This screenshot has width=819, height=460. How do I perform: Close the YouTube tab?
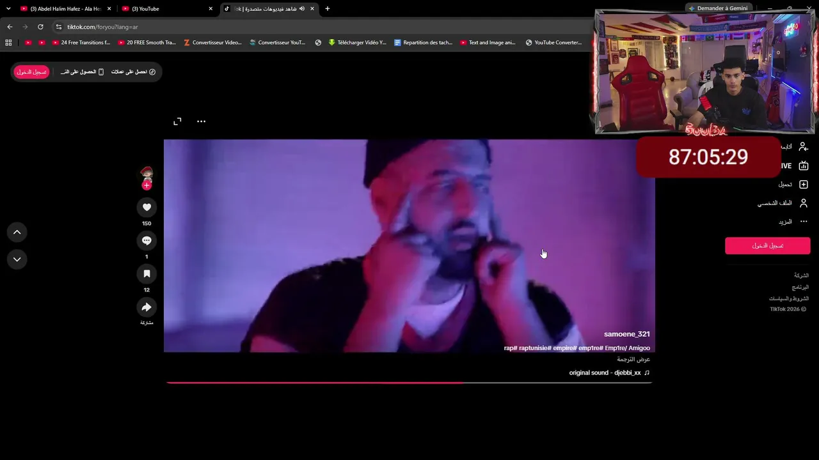[x=211, y=9]
